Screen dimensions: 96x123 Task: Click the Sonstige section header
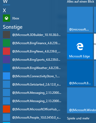point(13,27)
